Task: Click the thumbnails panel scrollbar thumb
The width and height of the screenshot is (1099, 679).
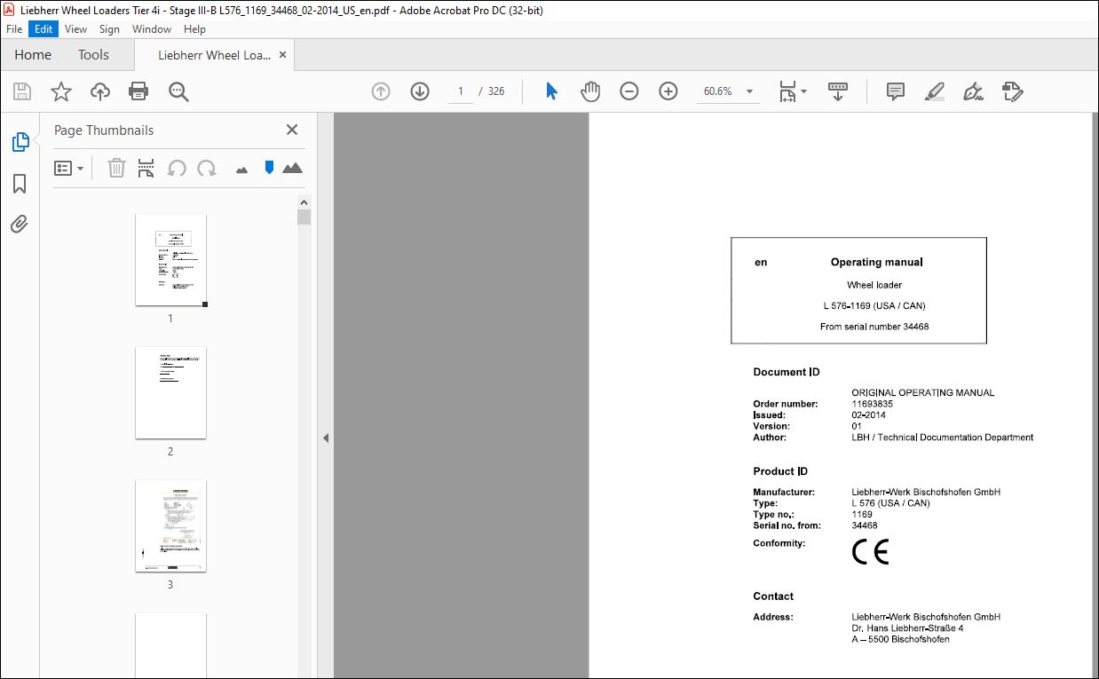Action: pos(304,217)
